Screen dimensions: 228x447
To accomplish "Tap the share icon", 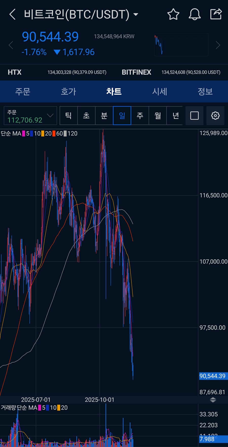I will pos(216,14).
